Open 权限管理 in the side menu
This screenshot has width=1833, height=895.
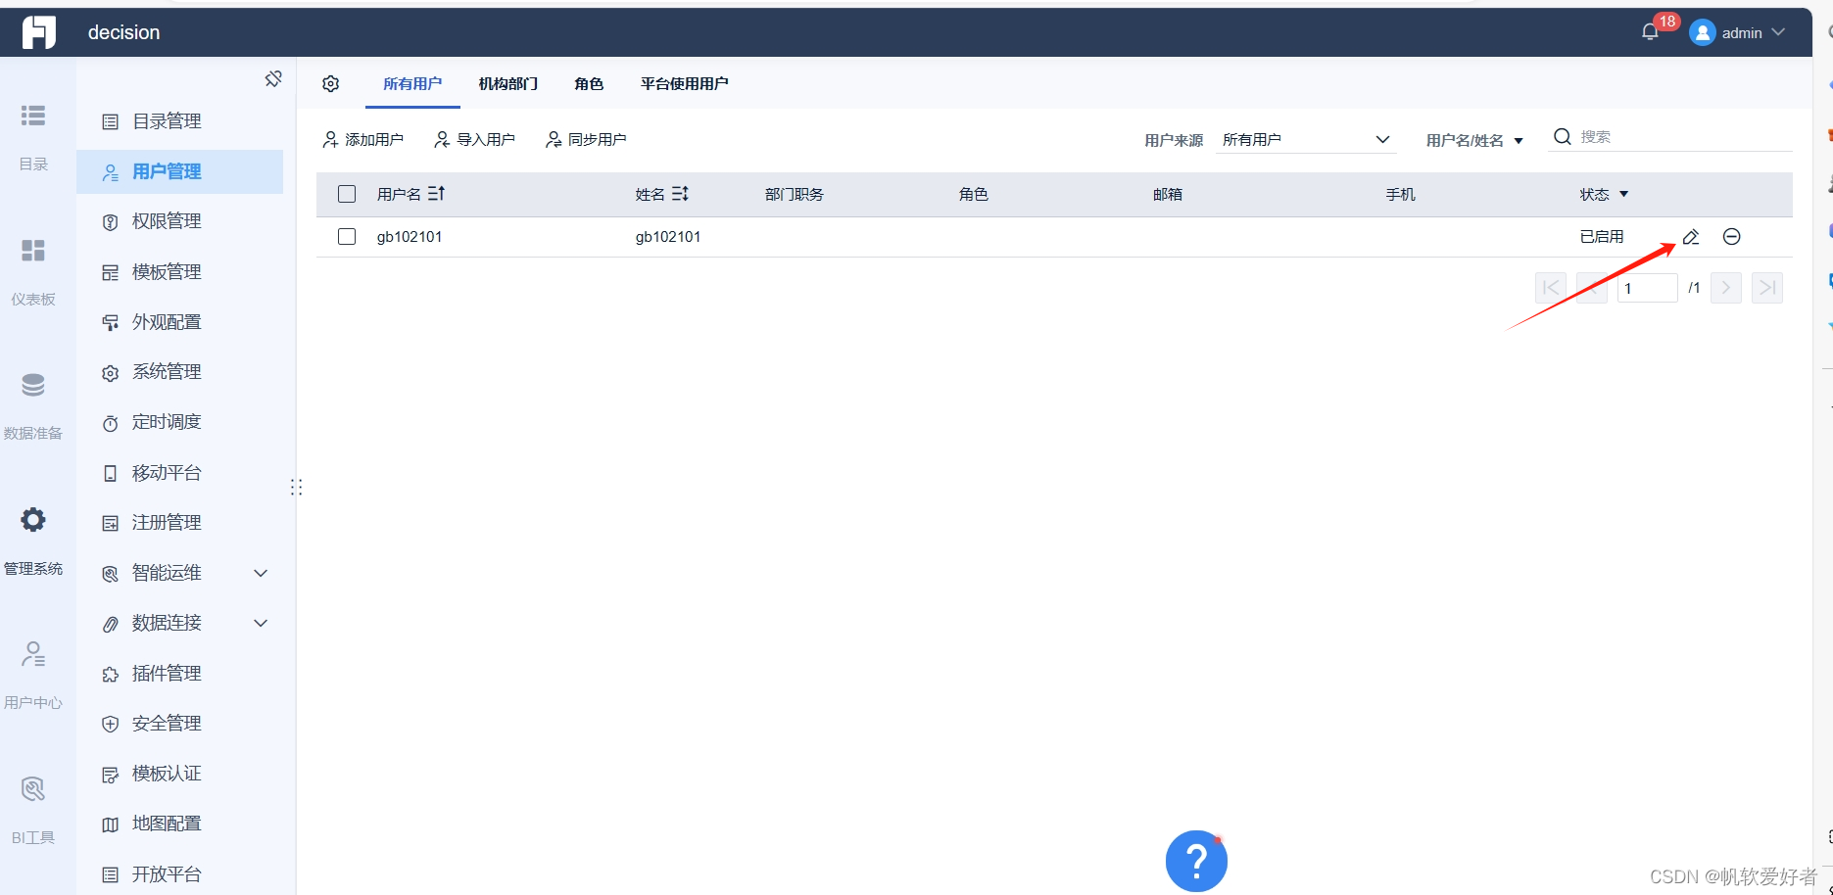click(x=180, y=221)
